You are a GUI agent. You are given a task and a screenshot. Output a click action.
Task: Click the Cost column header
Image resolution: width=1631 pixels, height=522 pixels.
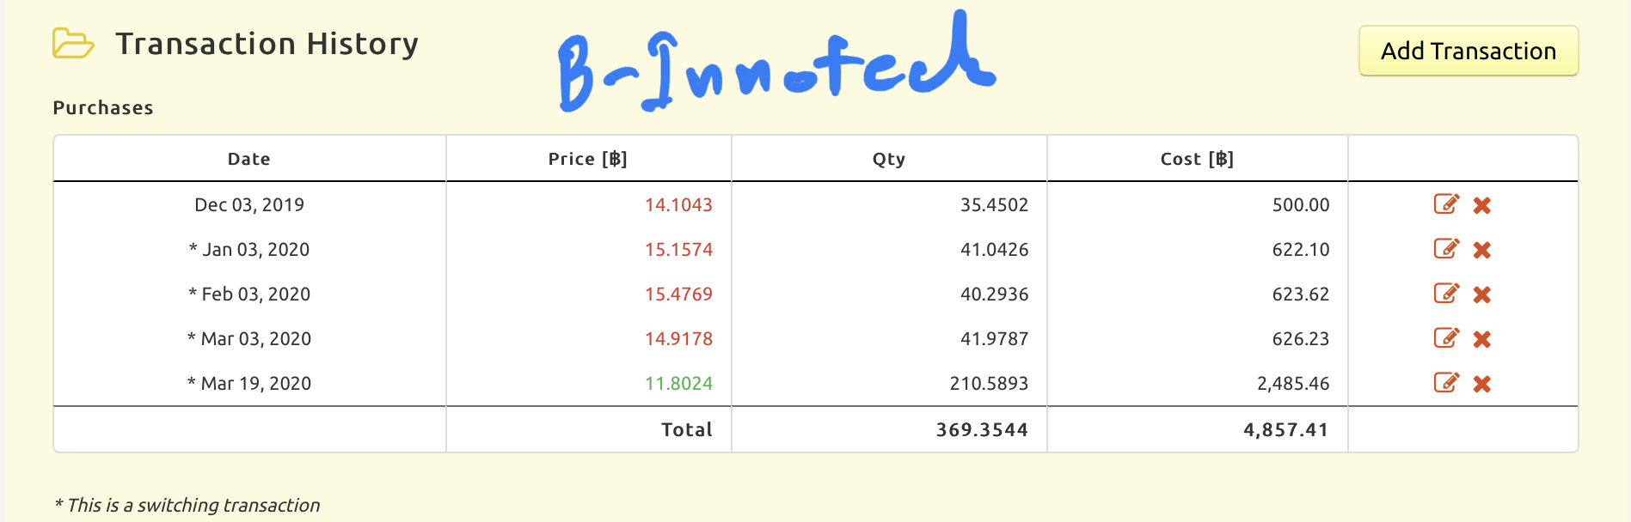point(1197,159)
